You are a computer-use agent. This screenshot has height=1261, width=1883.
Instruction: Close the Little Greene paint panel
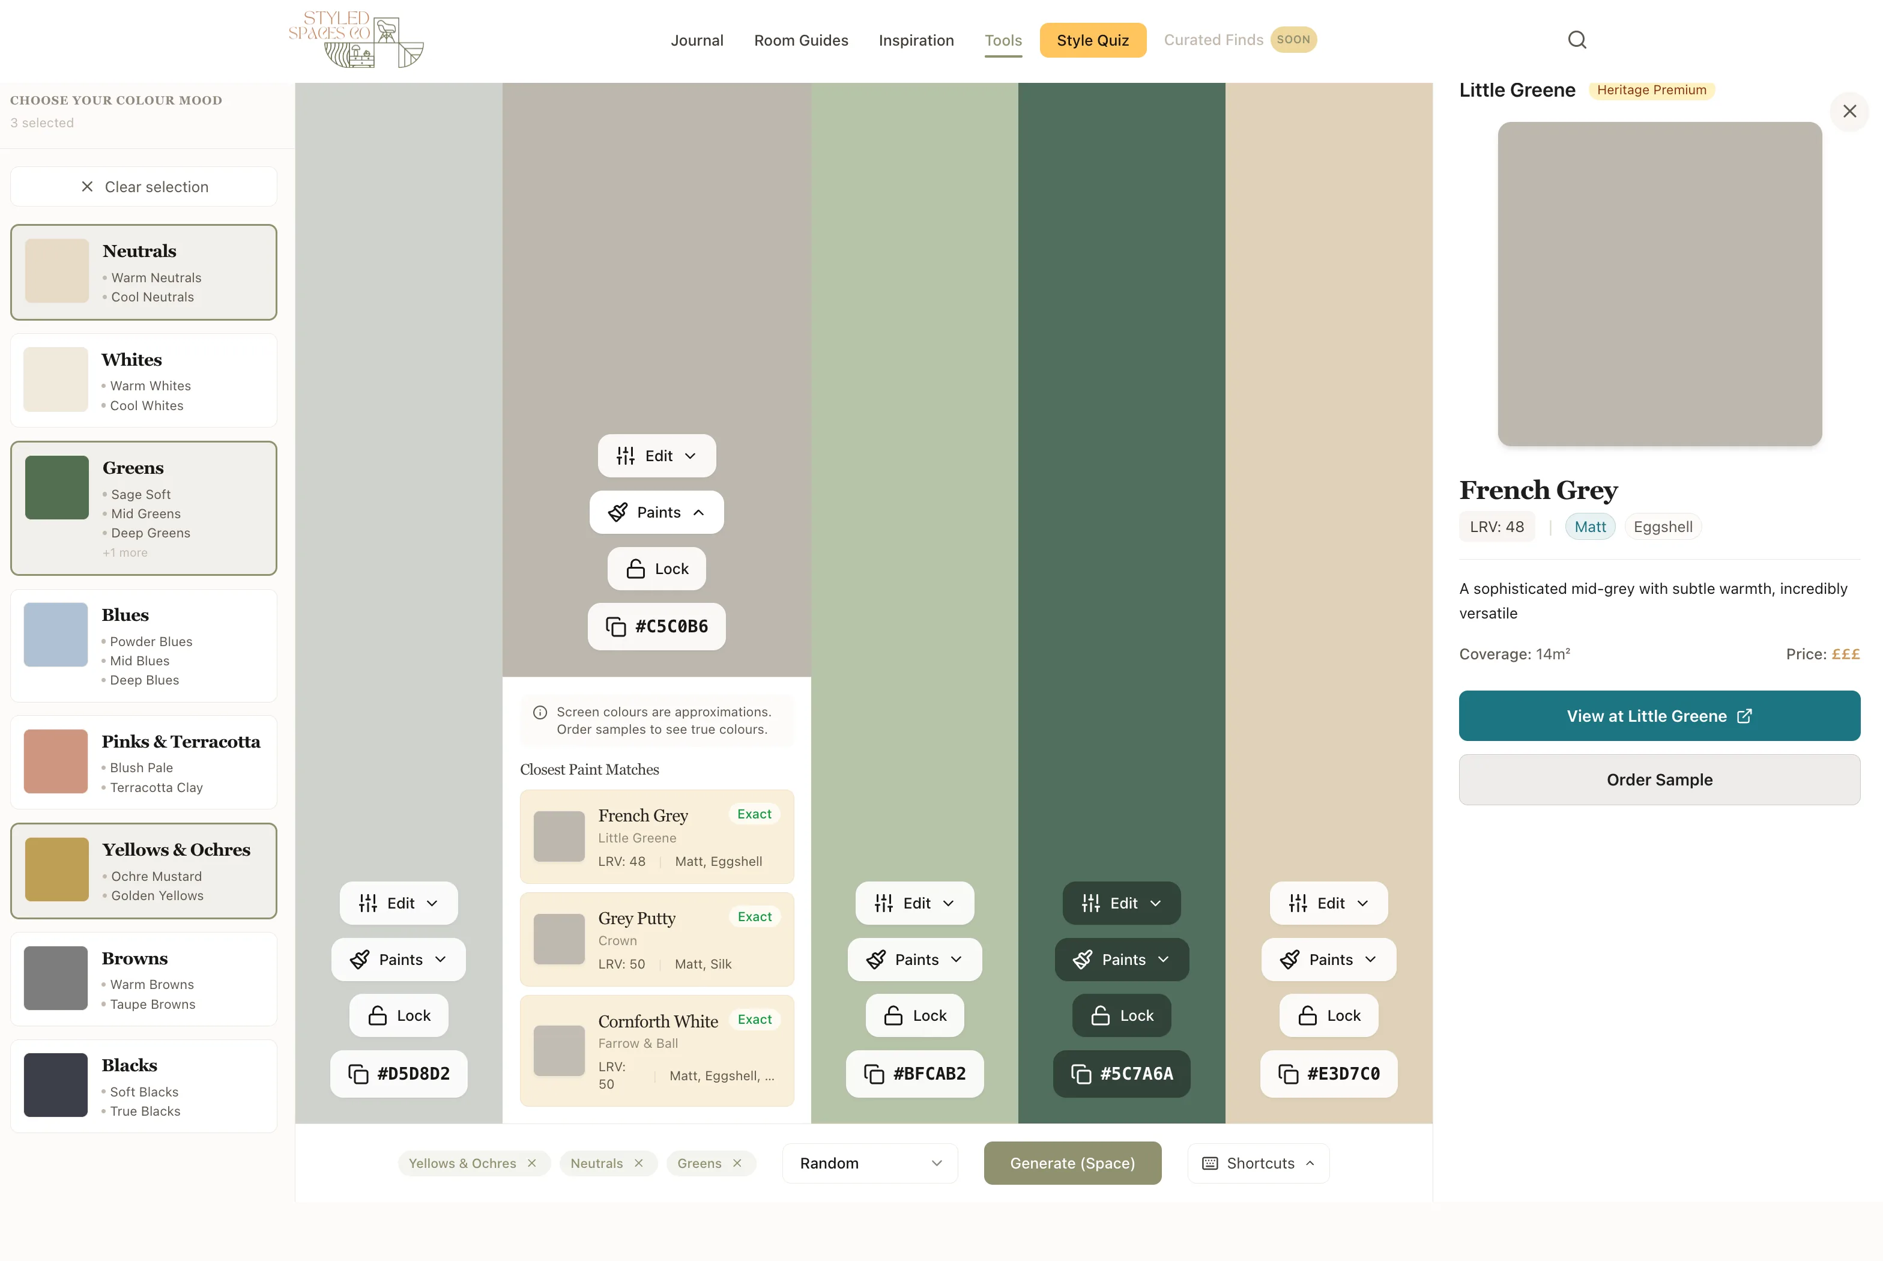tap(1849, 111)
